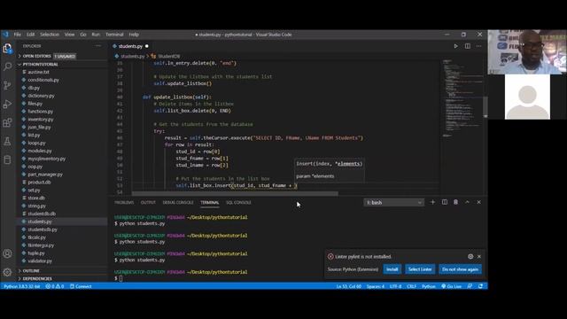Image resolution: width=567 pixels, height=319 pixels.
Task: Open Explorer panel More Actions ellipsis
Action: (x=98, y=46)
